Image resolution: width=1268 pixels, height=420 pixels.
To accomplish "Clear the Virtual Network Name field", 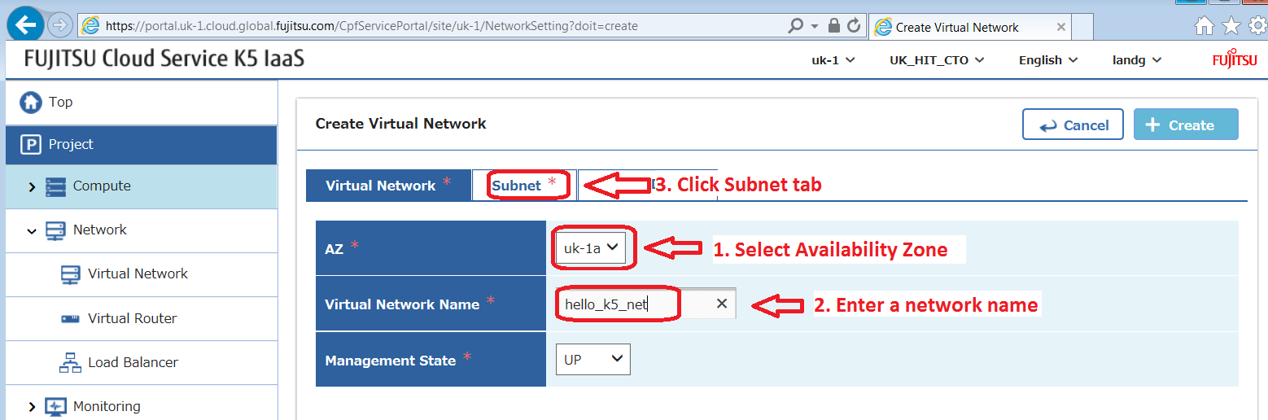I will click(x=721, y=304).
